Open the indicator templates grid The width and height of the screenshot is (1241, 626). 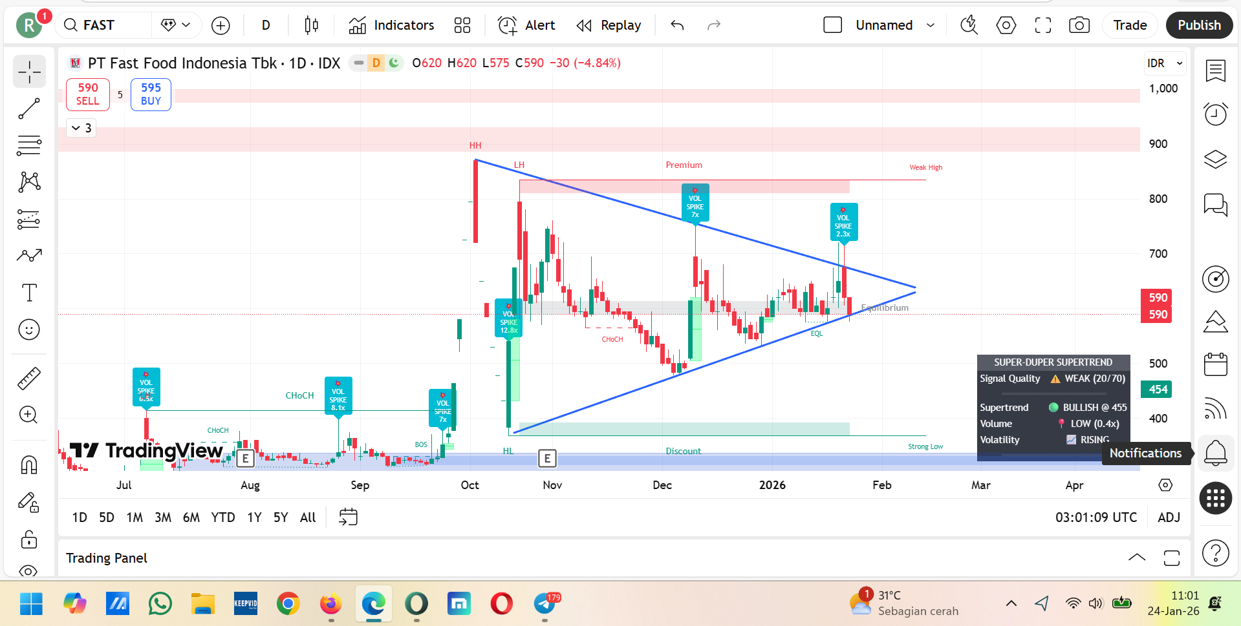pyautogui.click(x=462, y=25)
